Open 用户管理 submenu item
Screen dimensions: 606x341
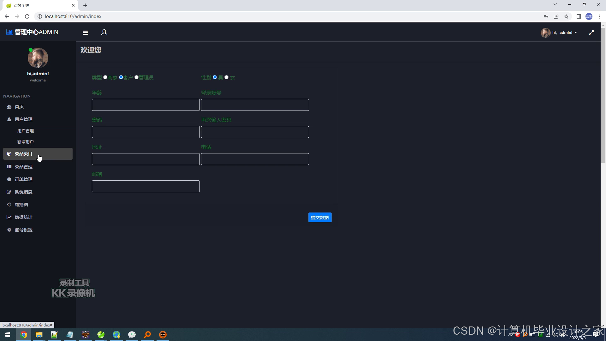[26, 131]
